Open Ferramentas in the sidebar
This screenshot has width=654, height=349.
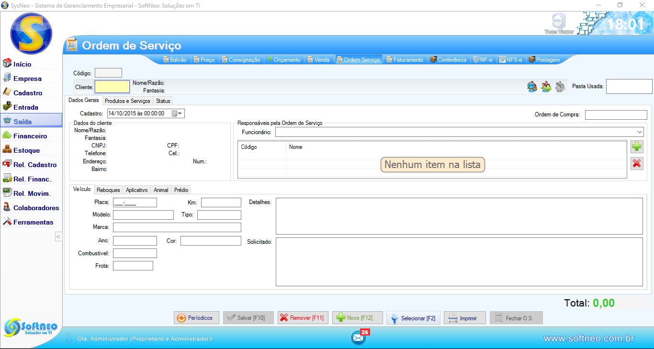33,222
